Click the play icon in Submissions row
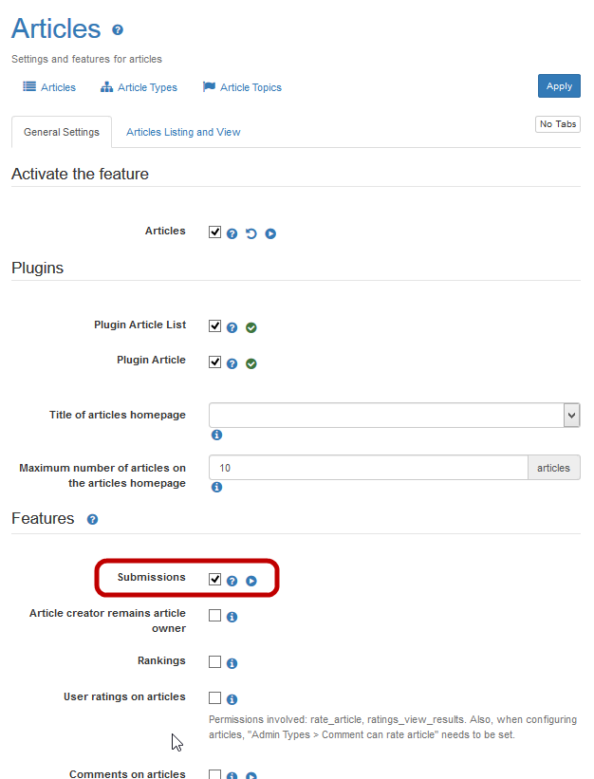The height and width of the screenshot is (779, 594). click(251, 581)
